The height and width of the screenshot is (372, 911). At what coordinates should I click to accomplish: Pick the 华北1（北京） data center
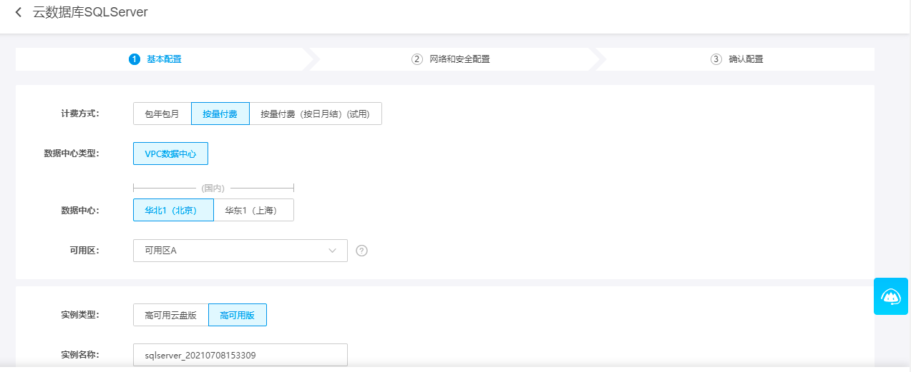click(173, 210)
